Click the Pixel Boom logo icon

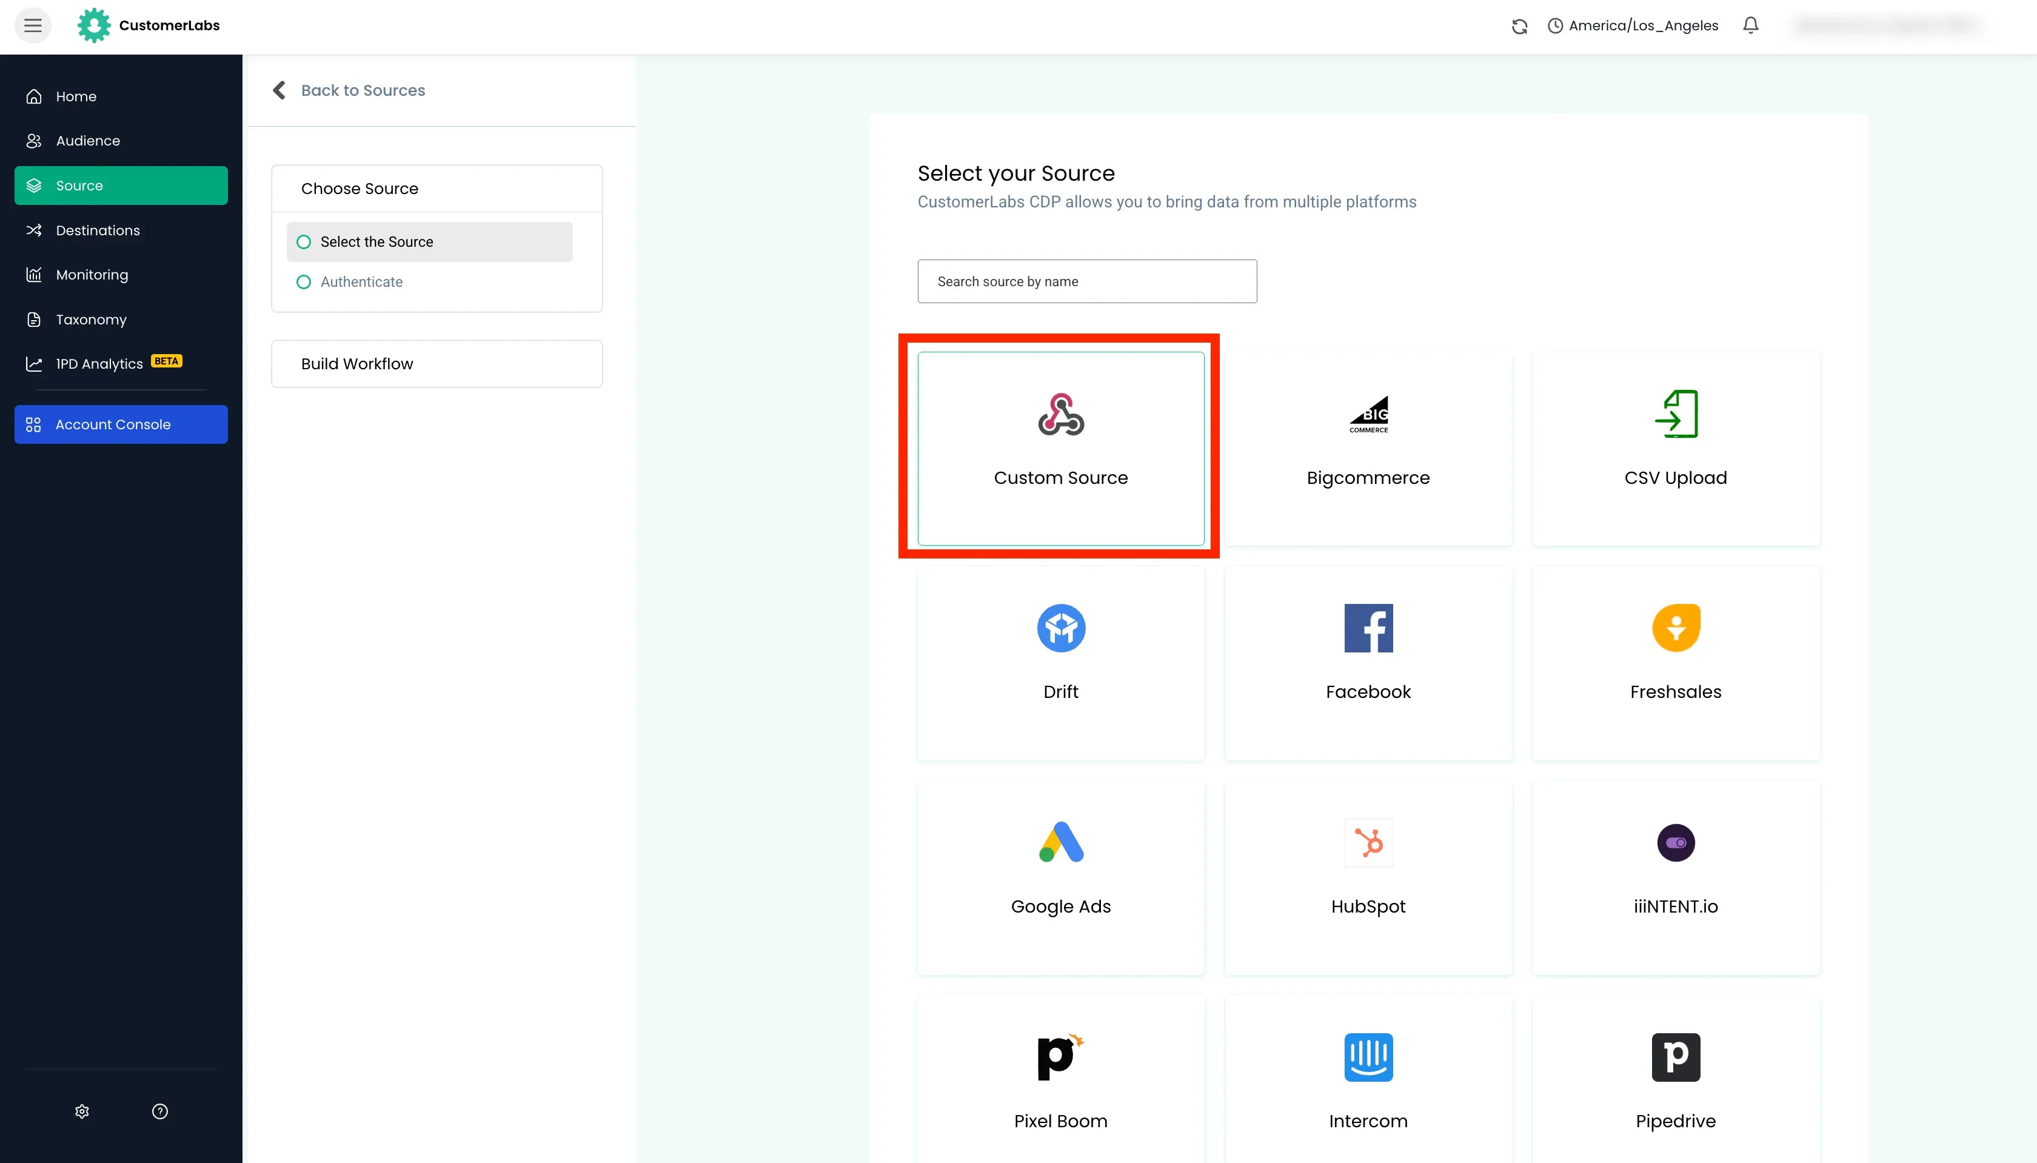pos(1060,1057)
